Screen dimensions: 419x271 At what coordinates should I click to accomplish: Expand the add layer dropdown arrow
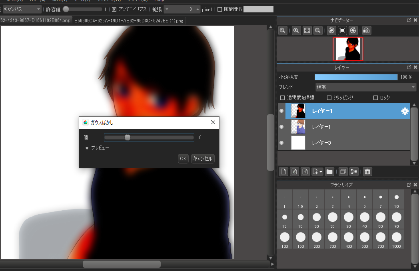point(321,172)
